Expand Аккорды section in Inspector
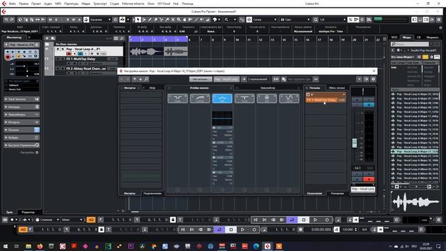The image size is (446, 251). [22, 107]
